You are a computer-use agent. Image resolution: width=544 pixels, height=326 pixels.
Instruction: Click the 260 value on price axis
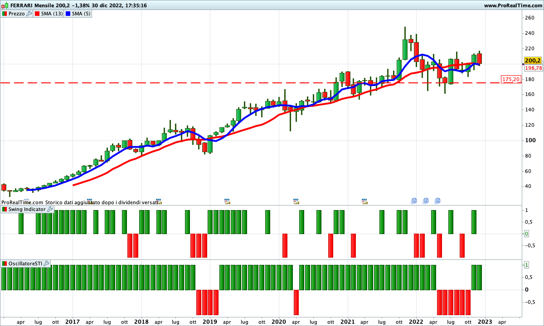[x=529, y=18]
